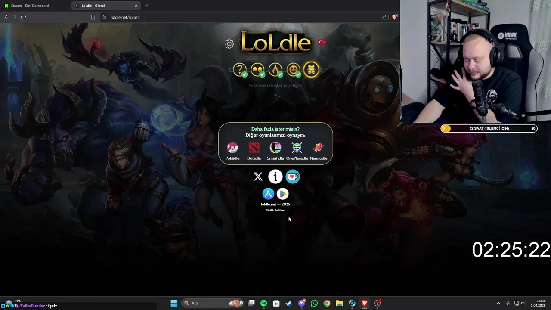Open Steam from the taskbar
The width and height of the screenshot is (551, 310).
tap(289, 303)
